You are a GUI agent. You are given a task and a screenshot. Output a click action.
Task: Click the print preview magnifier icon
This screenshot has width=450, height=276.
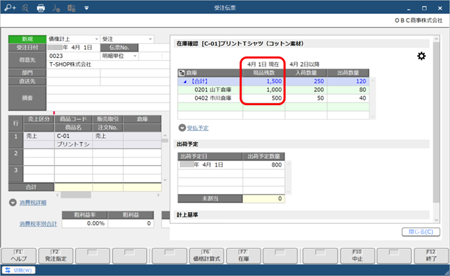tap(25, 8)
